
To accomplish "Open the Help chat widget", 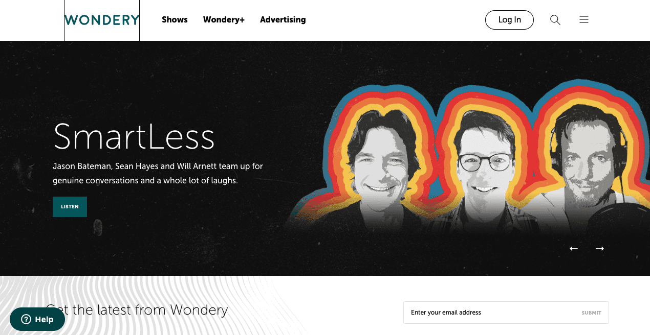I will 37,319.
